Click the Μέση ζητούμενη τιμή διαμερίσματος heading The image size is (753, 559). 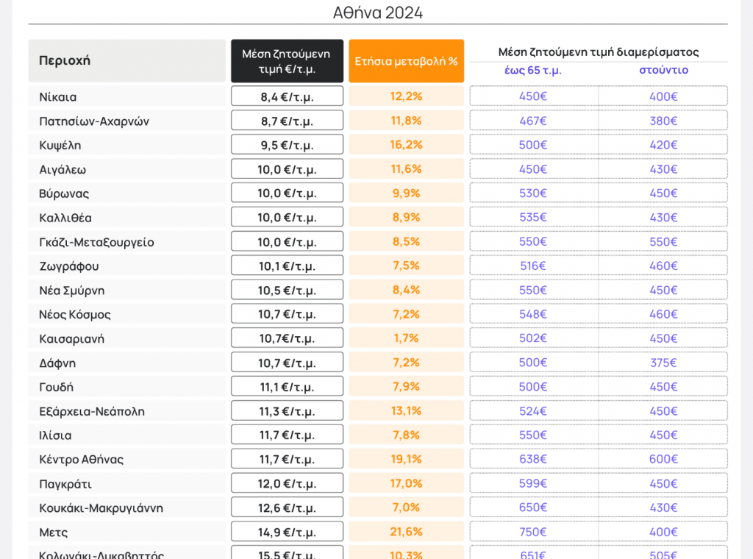[598, 51]
